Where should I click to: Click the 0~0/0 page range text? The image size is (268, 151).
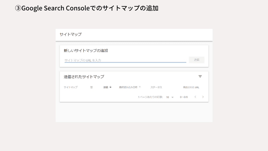click(184, 97)
